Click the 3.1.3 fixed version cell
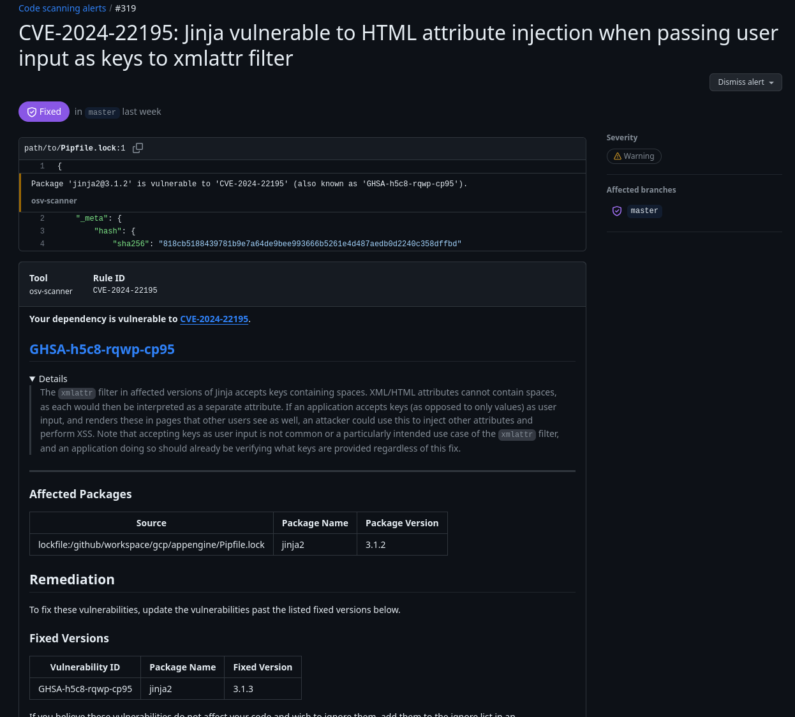 [x=263, y=689]
